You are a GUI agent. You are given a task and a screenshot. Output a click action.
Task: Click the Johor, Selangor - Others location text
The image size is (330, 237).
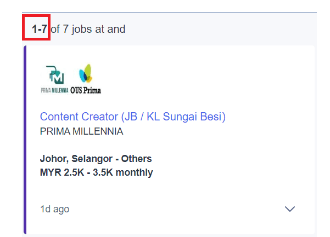click(x=96, y=159)
